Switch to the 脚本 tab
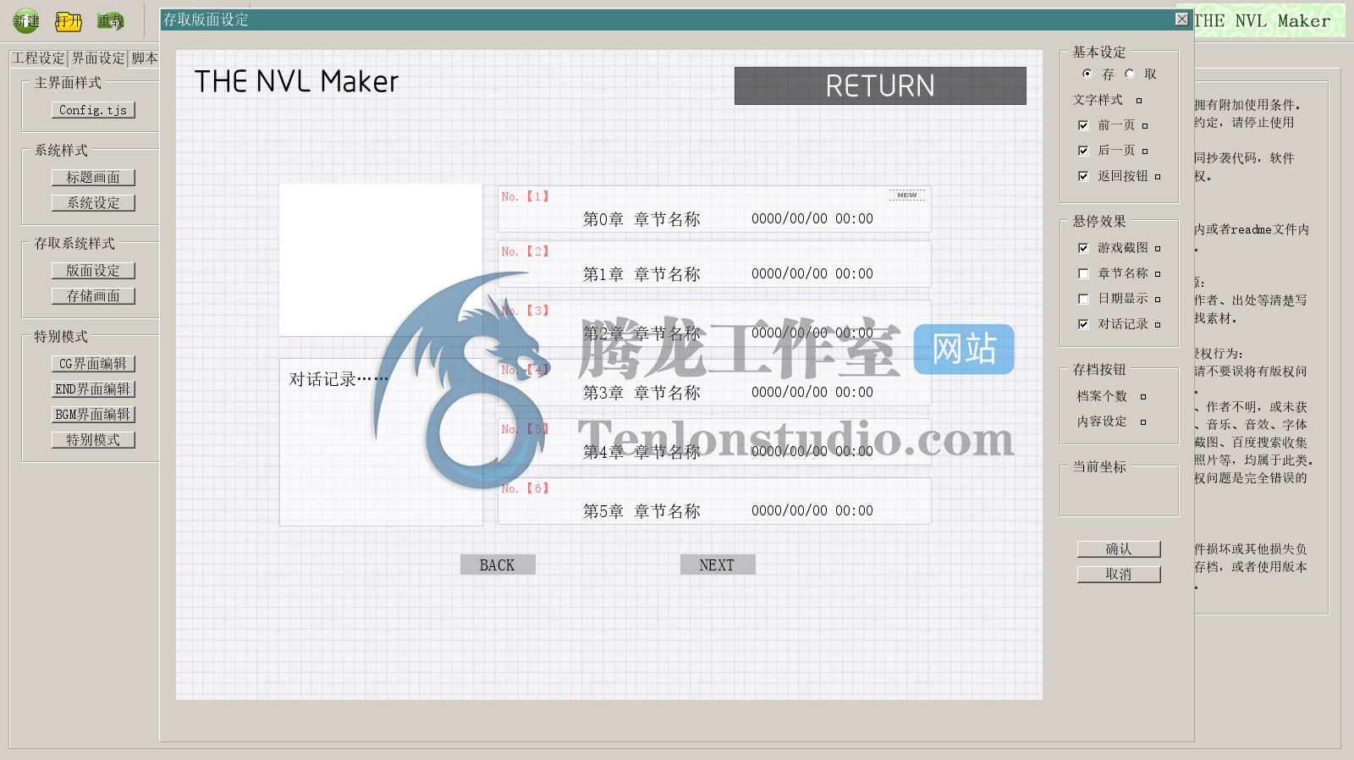This screenshot has width=1354, height=760. pyautogui.click(x=144, y=58)
